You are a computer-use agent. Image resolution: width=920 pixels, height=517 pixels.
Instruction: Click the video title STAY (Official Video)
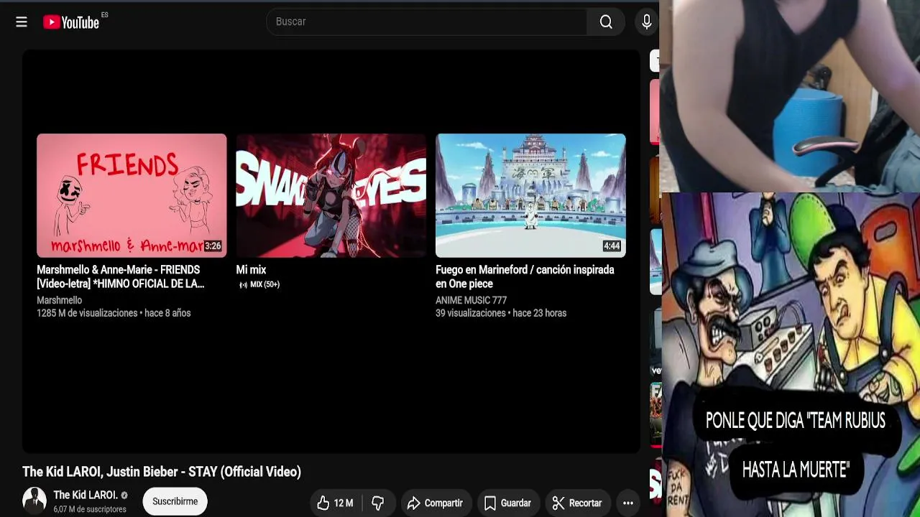(x=162, y=472)
